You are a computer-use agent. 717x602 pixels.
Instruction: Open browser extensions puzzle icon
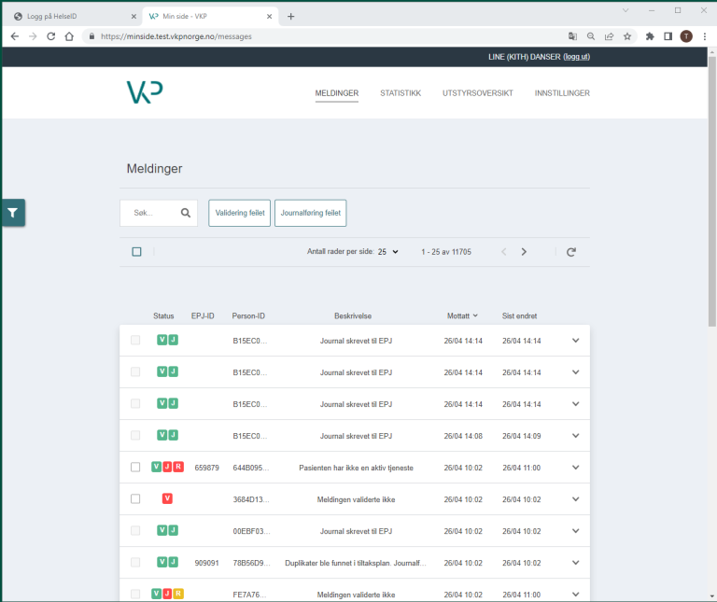pyautogui.click(x=650, y=36)
